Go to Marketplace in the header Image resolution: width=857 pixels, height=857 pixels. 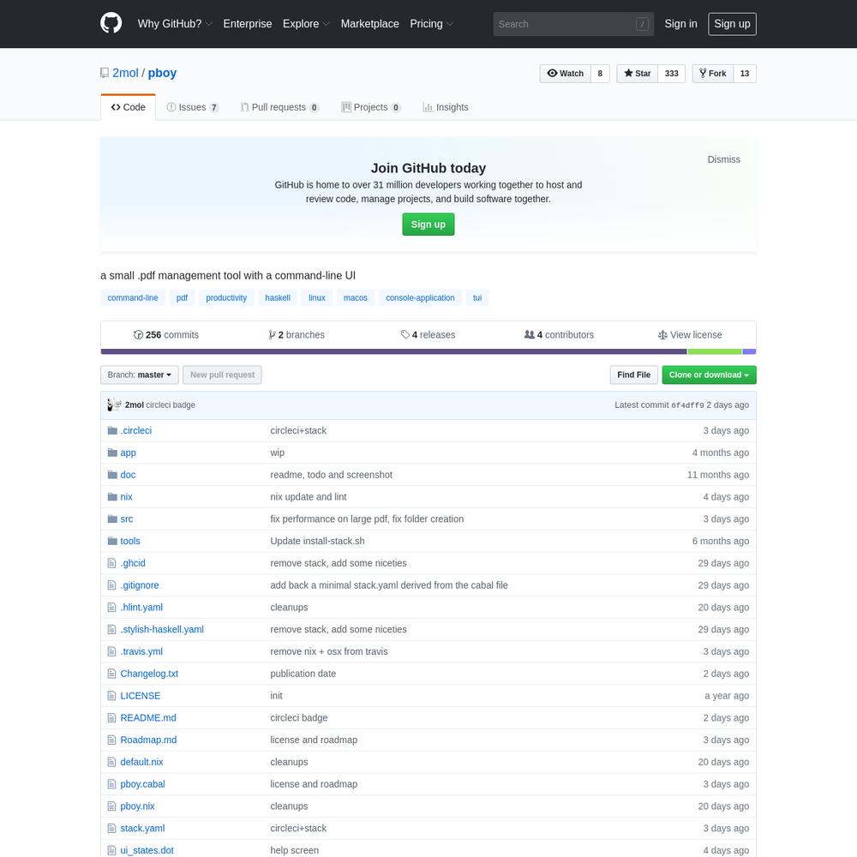370,24
